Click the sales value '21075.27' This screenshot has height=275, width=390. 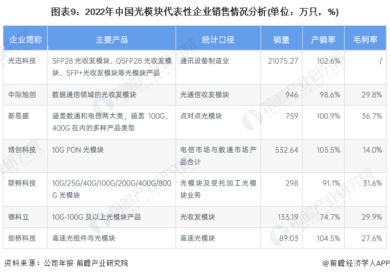click(x=283, y=61)
